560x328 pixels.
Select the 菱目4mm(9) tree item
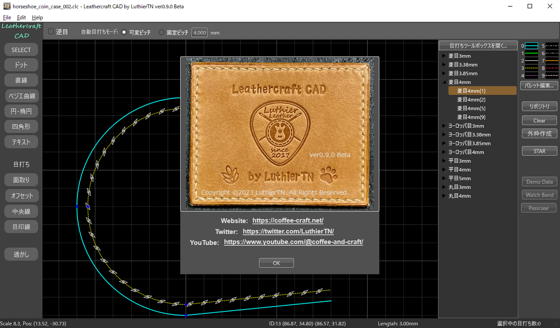472,117
